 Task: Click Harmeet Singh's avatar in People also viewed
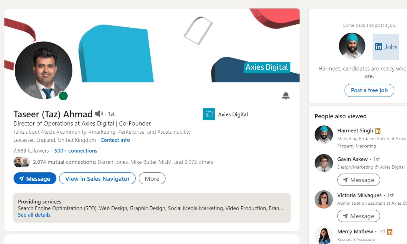pos(324,134)
